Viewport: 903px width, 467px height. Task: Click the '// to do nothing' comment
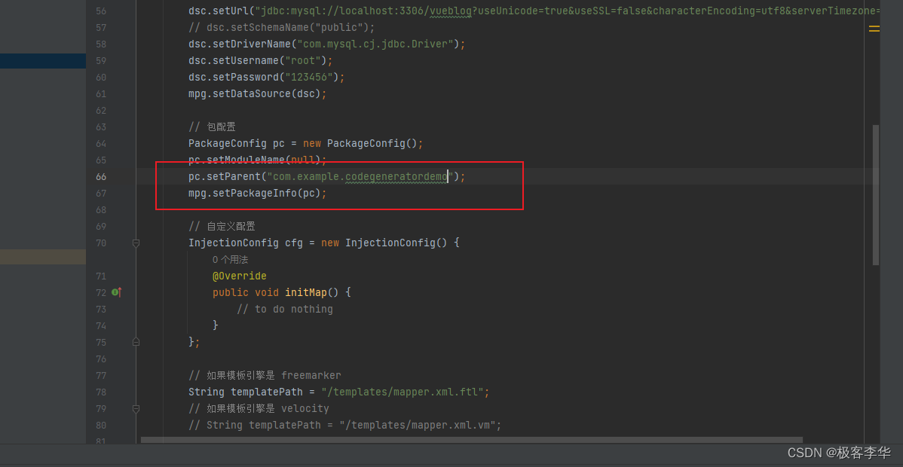[285, 310]
